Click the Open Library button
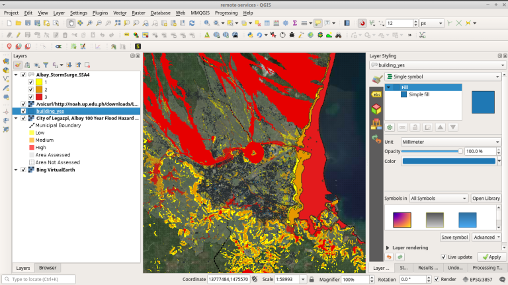 pyautogui.click(x=486, y=199)
